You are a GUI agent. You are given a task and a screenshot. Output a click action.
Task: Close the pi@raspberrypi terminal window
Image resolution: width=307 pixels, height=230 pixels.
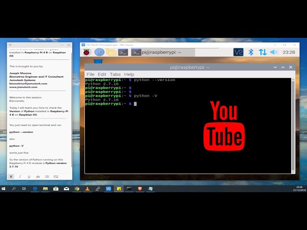[291, 67]
